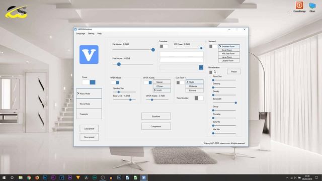The width and height of the screenshot is (322, 181).
Task: Click the taskbar clock and date
Action: 307,177
